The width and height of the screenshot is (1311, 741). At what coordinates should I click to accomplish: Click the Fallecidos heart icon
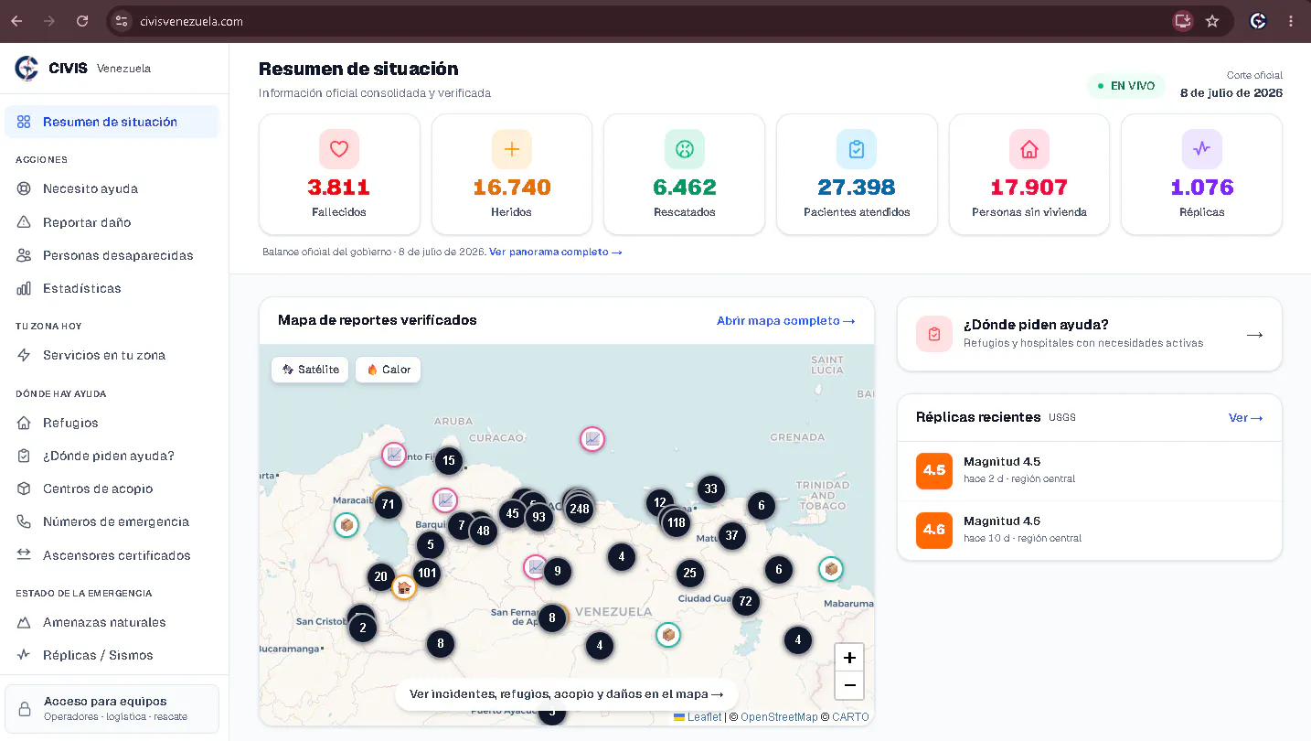[339, 149]
